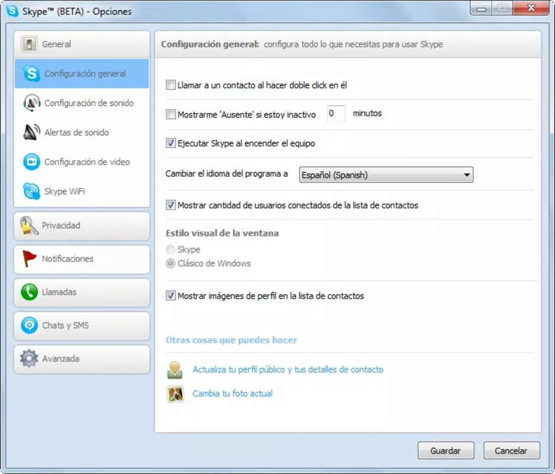Click the photo thumbnail icon beside Cambia tu foto
Image resolution: width=555 pixels, height=474 pixels.
(175, 393)
